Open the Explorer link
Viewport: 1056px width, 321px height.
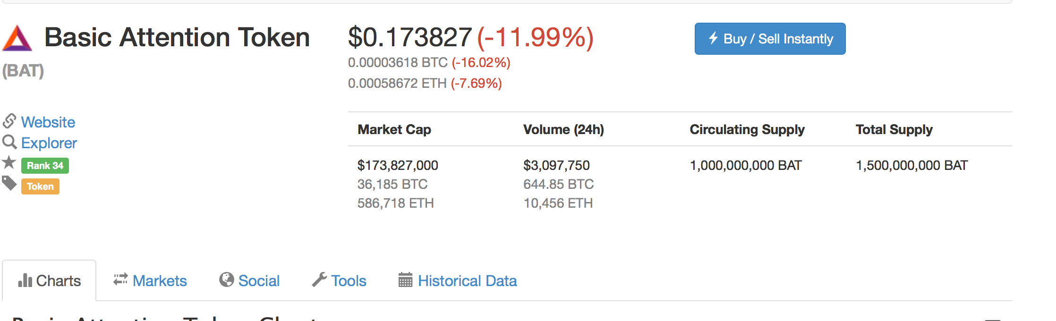pyautogui.click(x=49, y=143)
